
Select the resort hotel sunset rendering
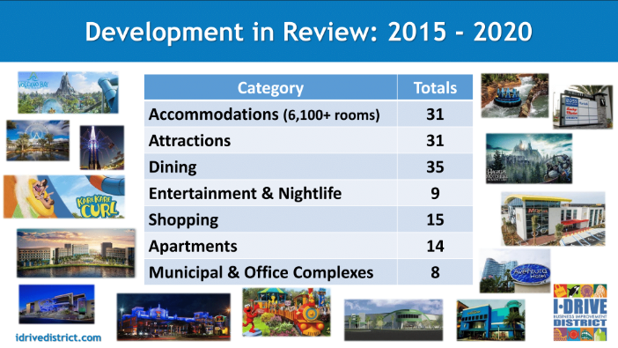(x=76, y=253)
